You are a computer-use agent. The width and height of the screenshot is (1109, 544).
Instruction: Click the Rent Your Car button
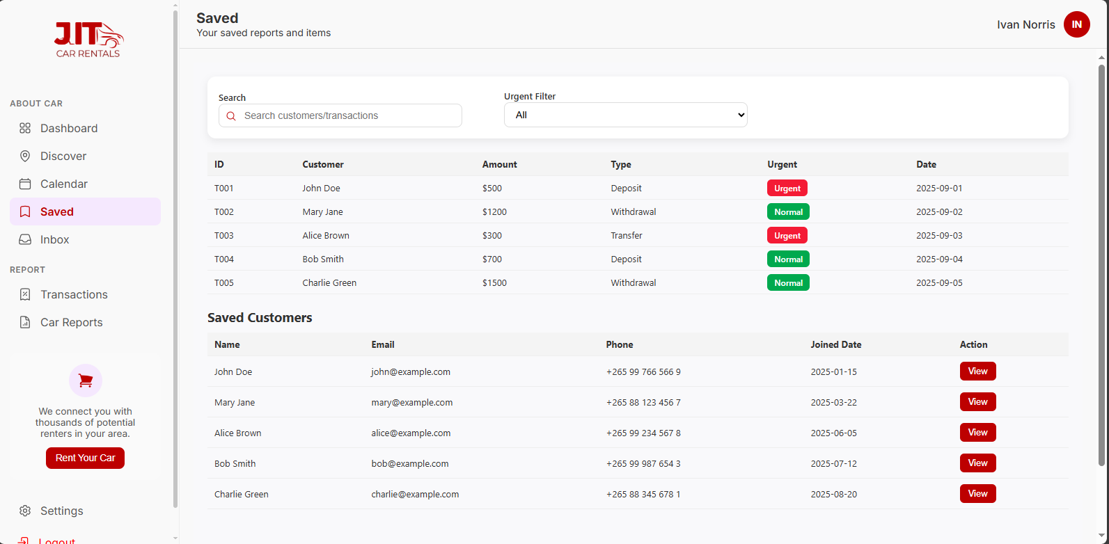tap(85, 458)
